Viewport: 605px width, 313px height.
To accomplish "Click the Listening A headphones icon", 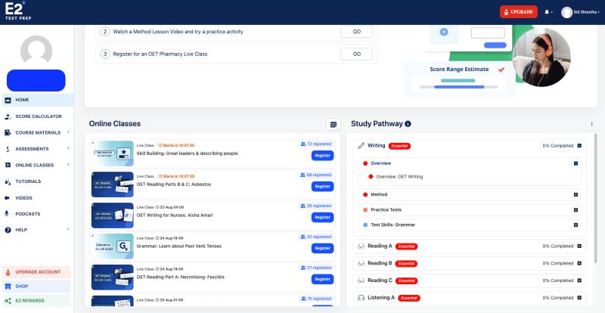I will [x=361, y=298].
